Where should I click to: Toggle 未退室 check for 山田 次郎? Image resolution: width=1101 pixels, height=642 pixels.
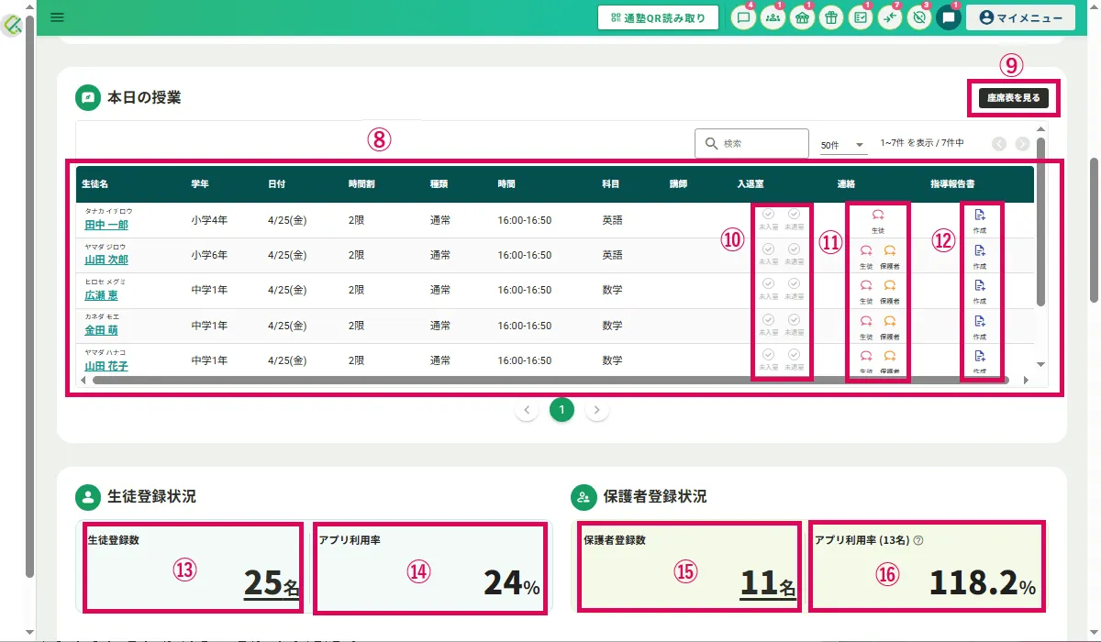point(794,249)
